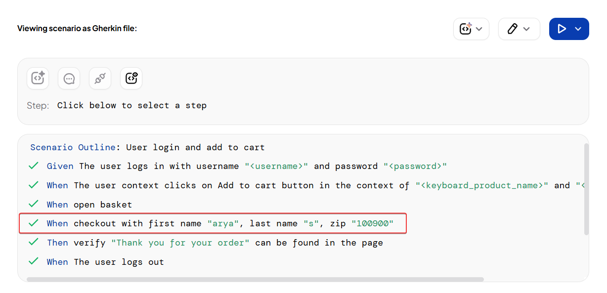Click the code settings icon beside the plug icon

point(131,79)
